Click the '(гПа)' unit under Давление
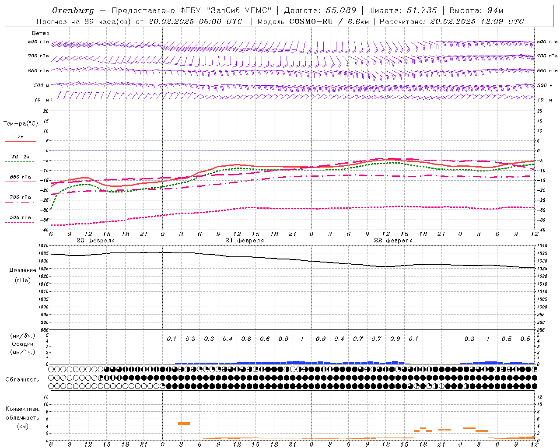Screen dimensions: 560x448 pyautogui.click(x=23, y=280)
